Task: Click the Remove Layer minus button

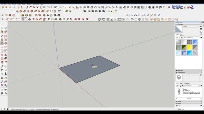Action: (x=179, y=105)
